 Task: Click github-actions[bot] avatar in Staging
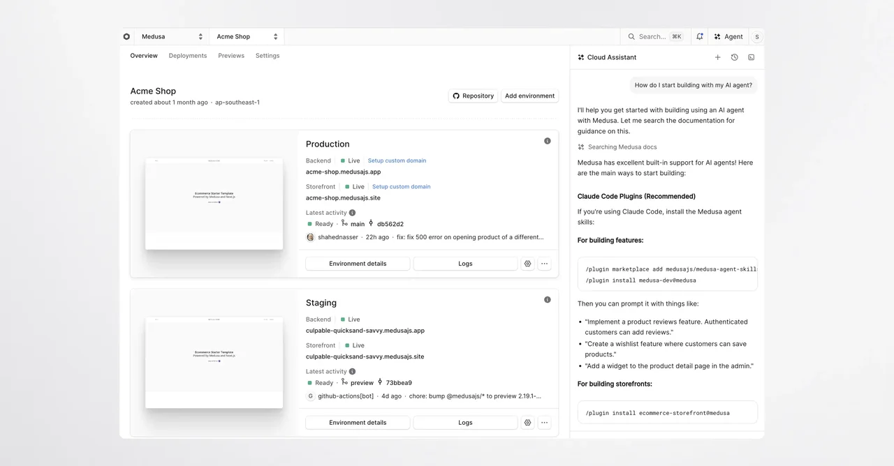[310, 396]
